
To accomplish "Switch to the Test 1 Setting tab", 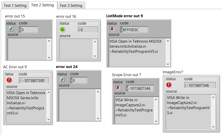I will pos(15,6).
